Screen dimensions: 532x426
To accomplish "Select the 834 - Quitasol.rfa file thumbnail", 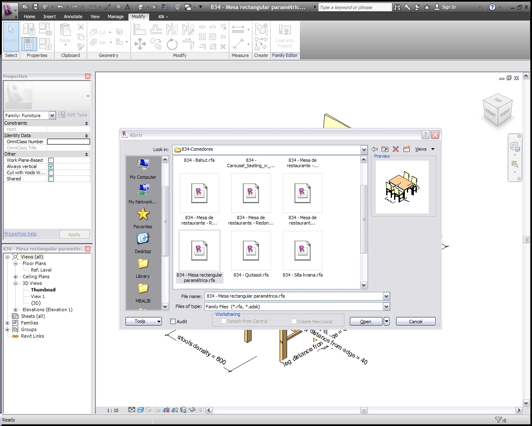I will point(251,250).
